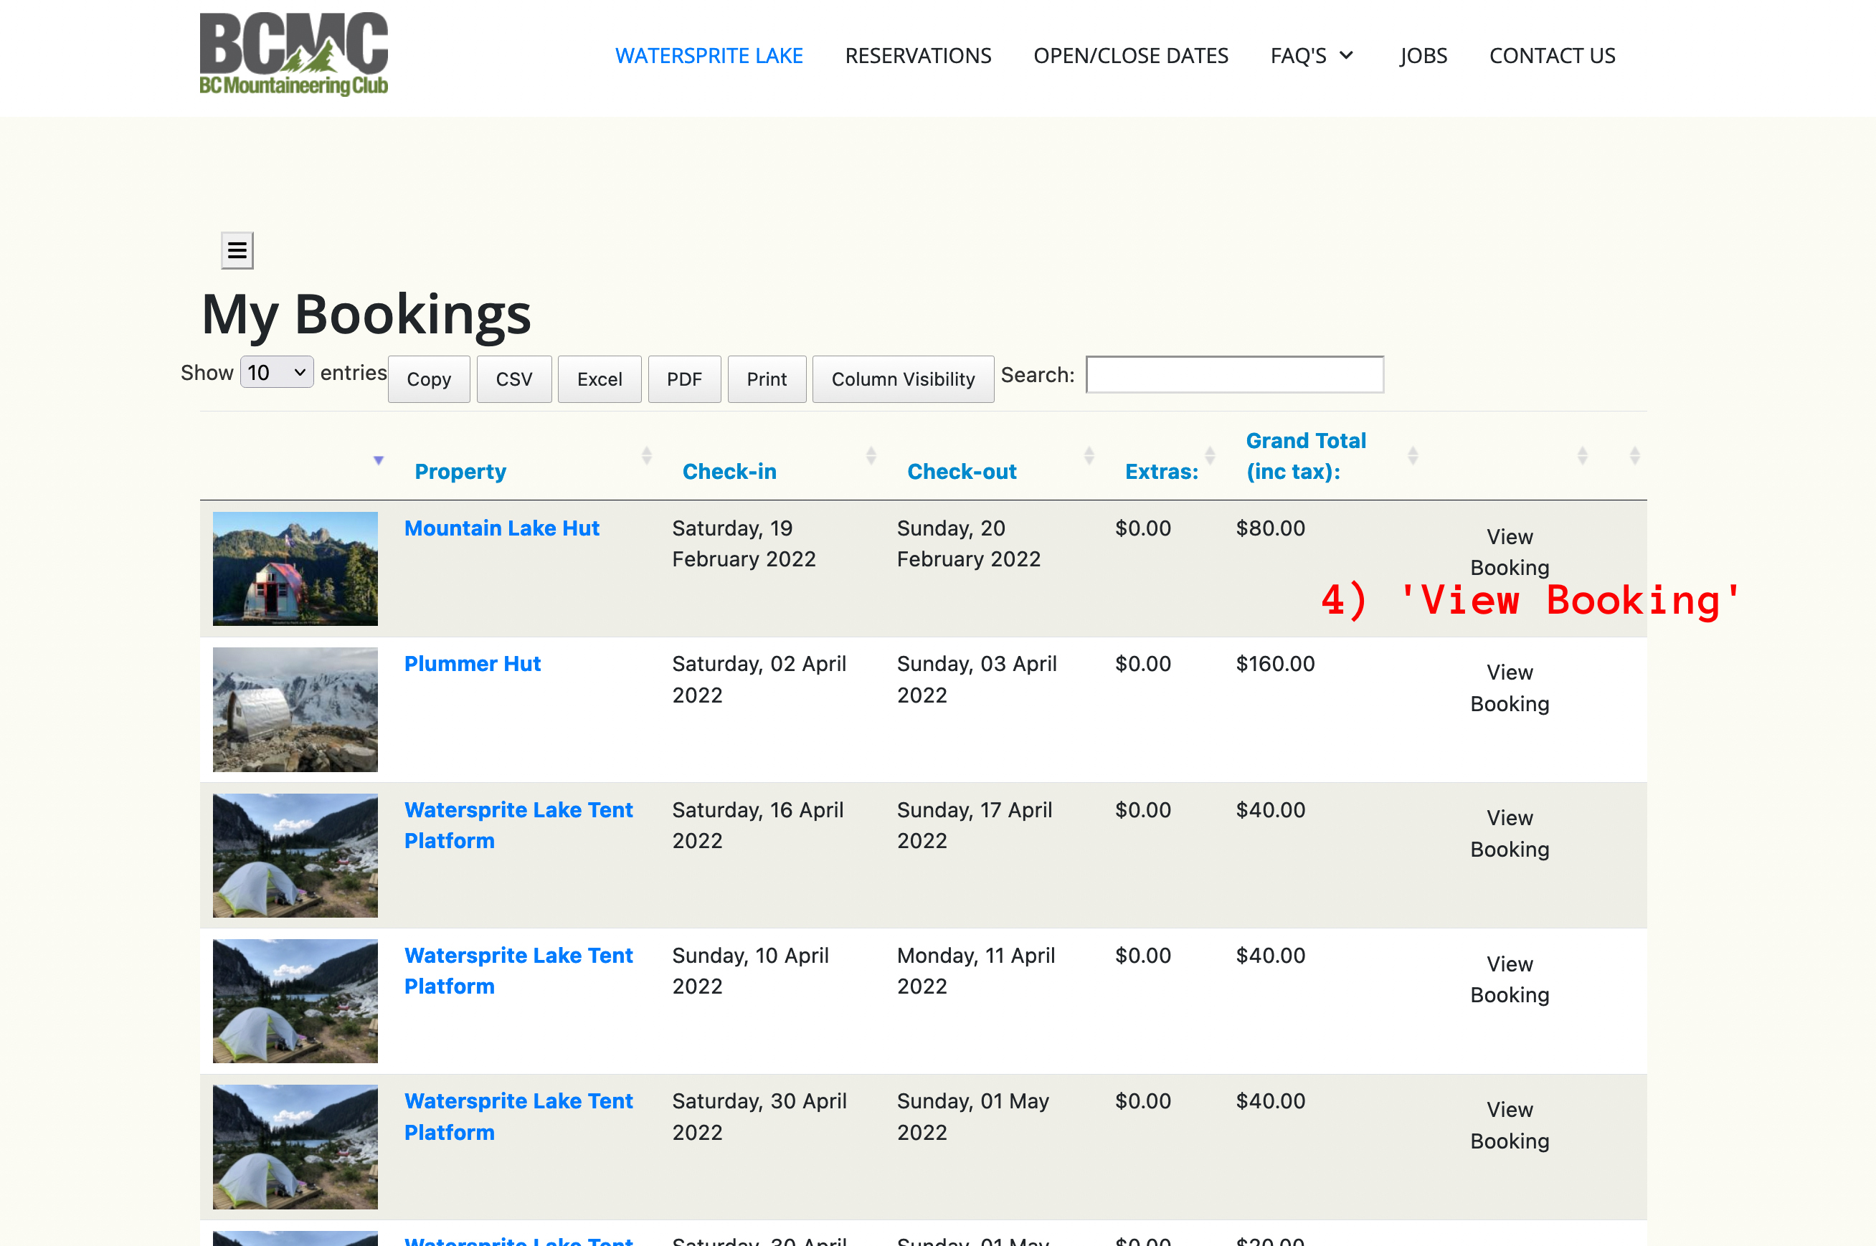
Task: Open the Jobs page
Action: point(1423,56)
